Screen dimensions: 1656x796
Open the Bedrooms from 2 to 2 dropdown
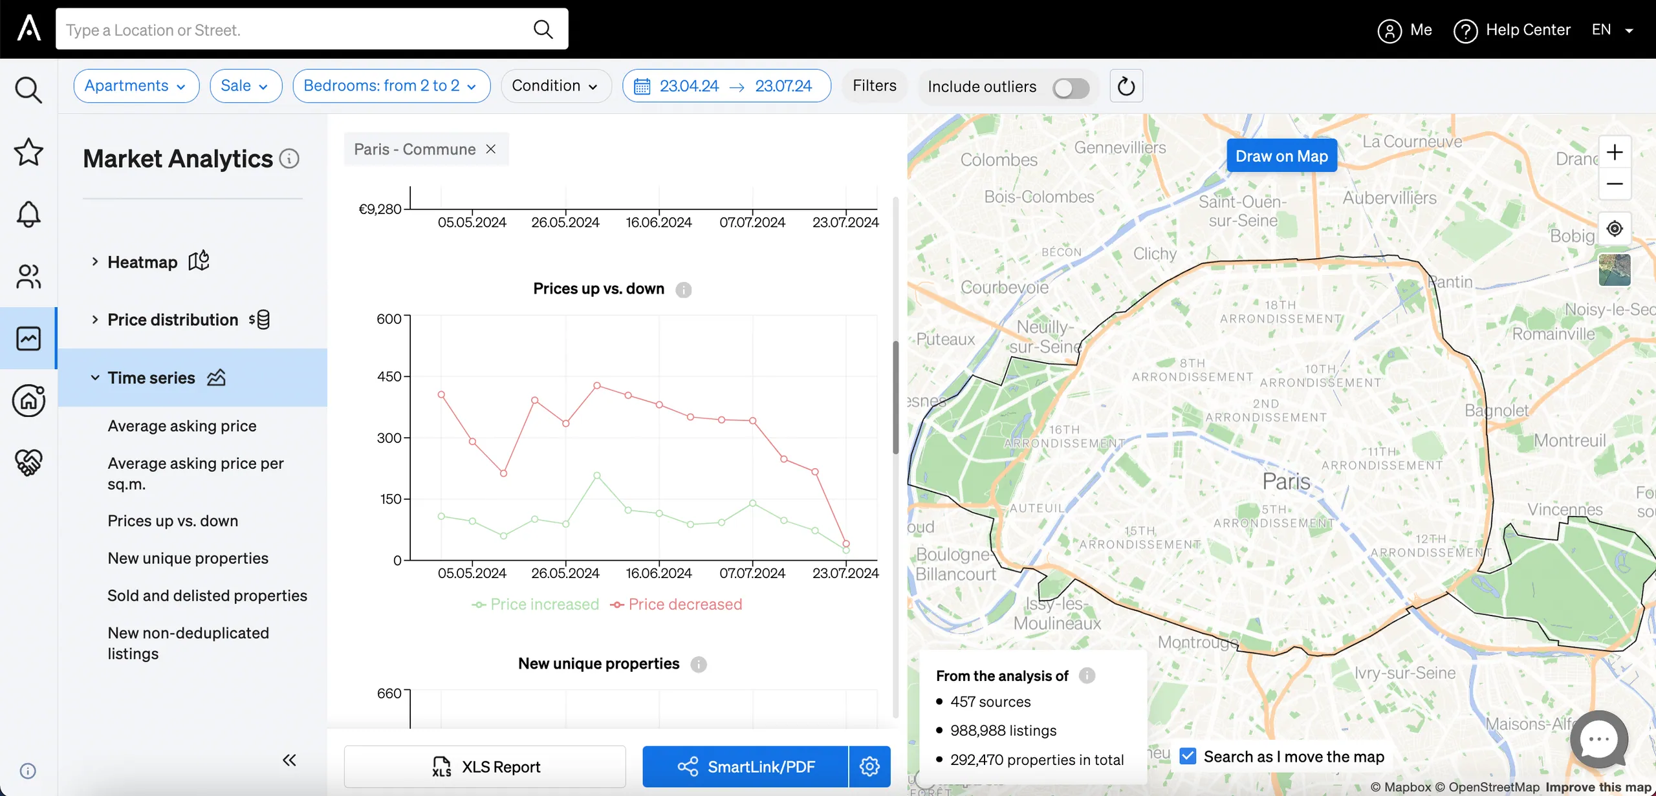[x=391, y=86]
